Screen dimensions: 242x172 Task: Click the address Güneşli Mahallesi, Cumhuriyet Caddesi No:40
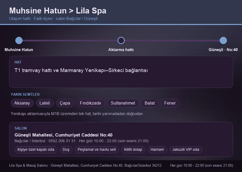pos(63,135)
